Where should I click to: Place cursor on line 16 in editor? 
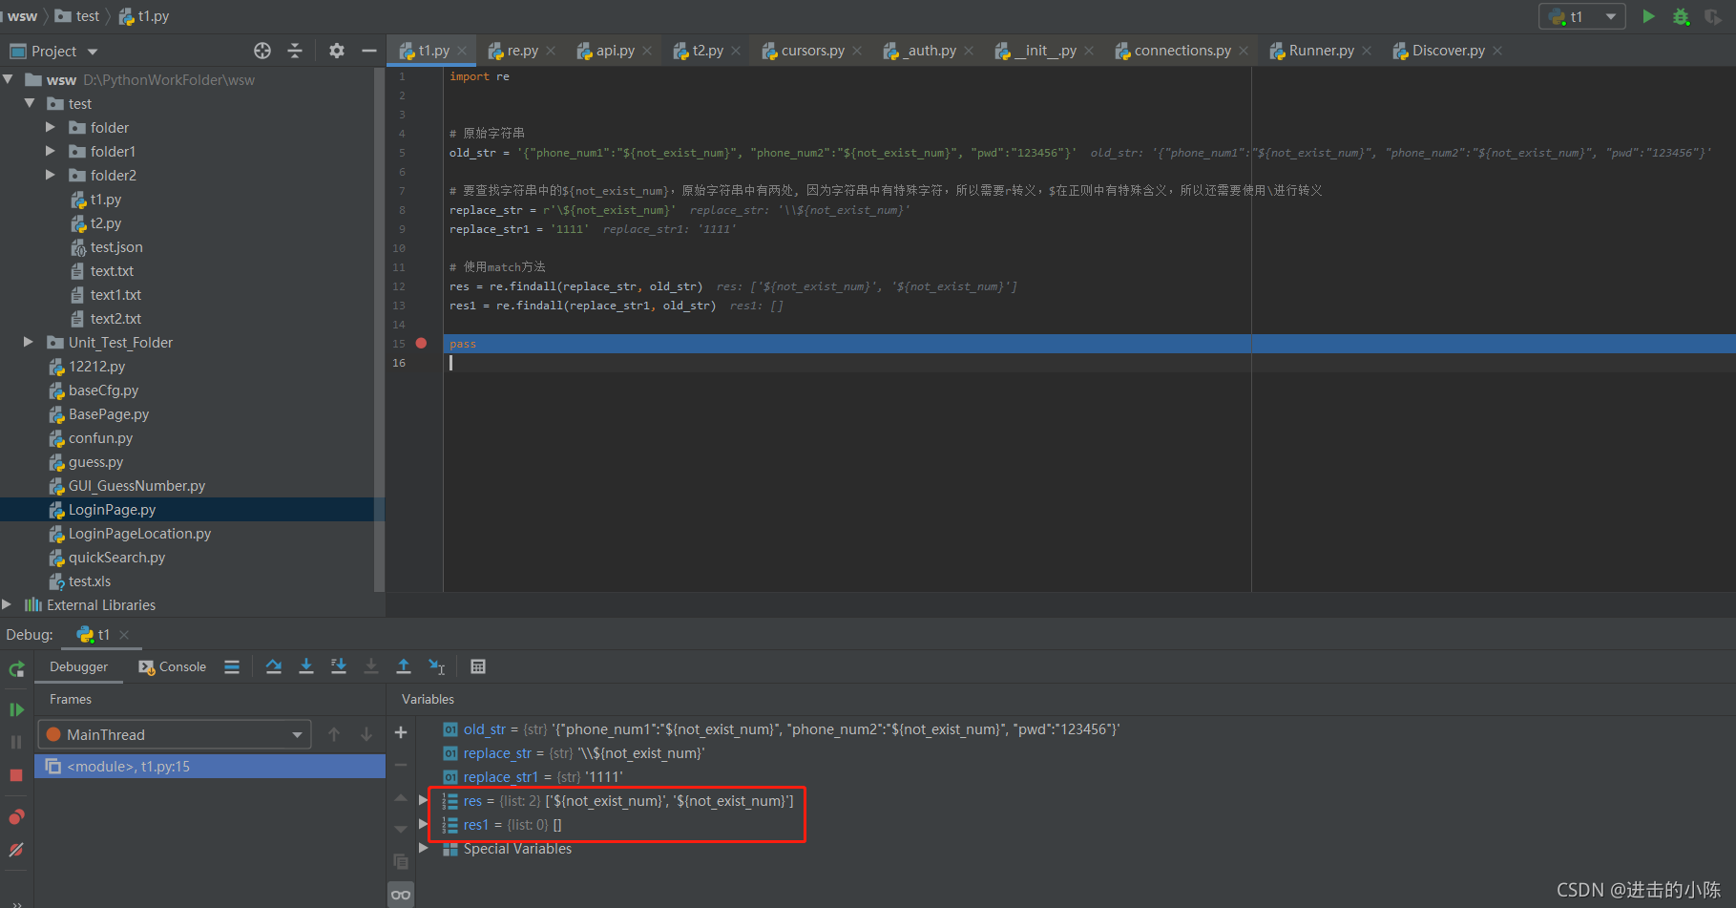tap(1088, 363)
